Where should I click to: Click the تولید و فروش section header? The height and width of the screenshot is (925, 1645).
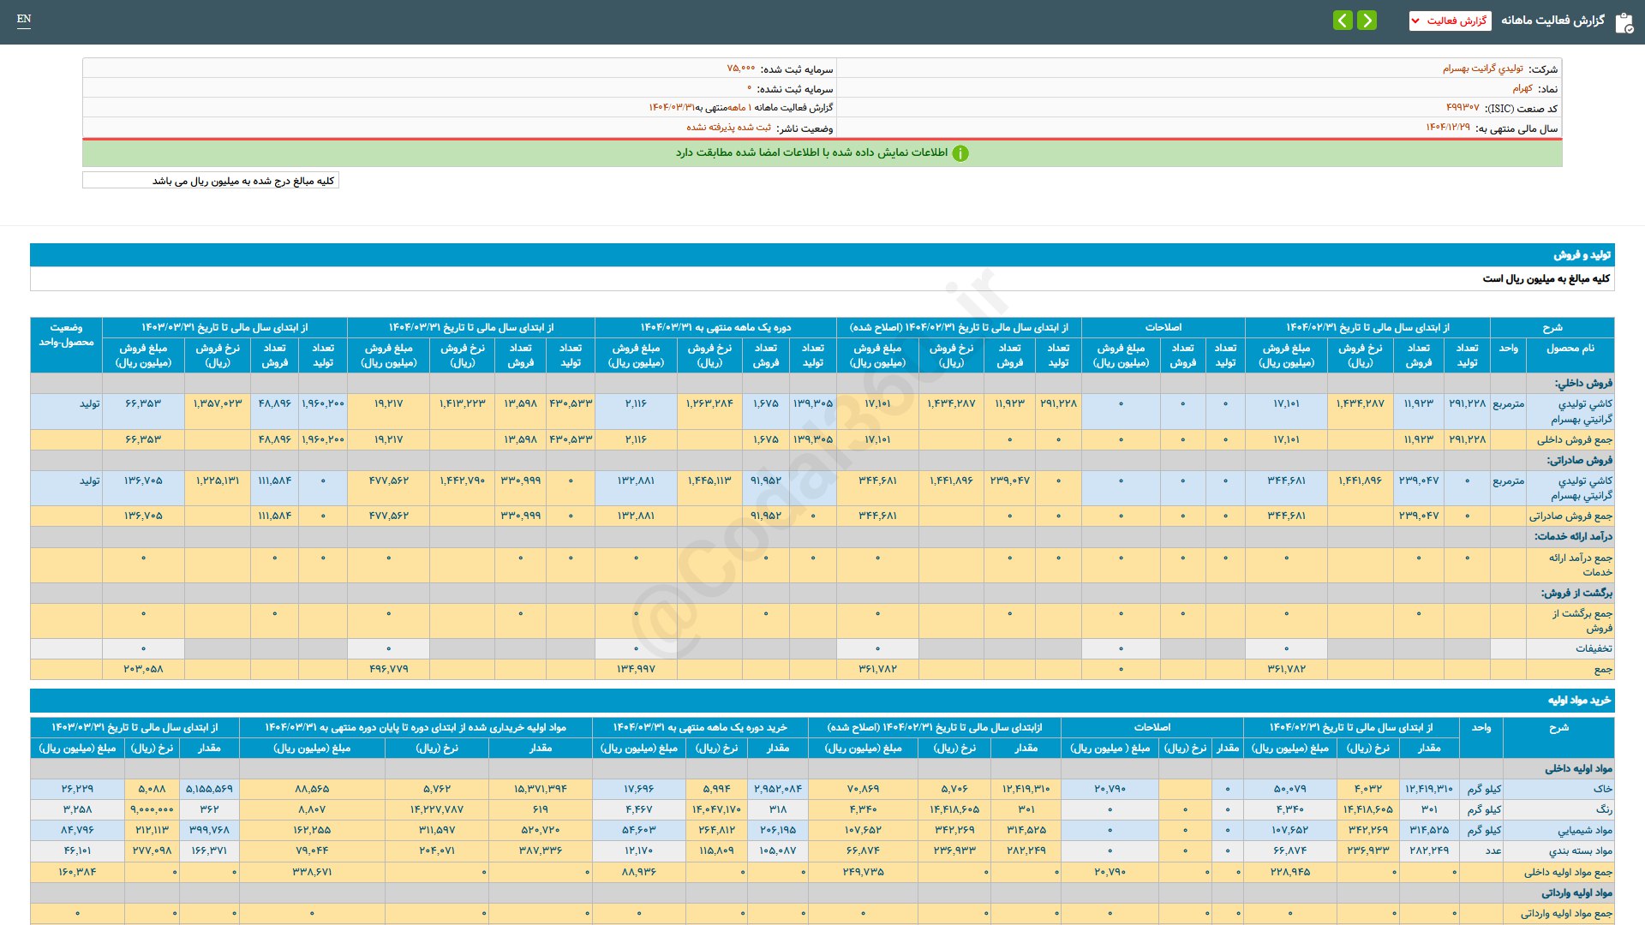point(1582,255)
